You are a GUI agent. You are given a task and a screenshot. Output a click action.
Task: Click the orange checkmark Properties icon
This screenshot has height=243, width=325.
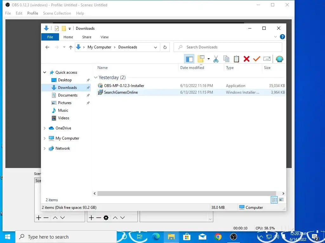pos(256,59)
